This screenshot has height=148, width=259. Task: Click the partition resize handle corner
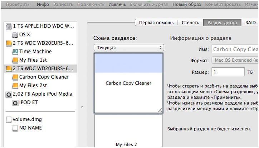[x=160, y=110]
